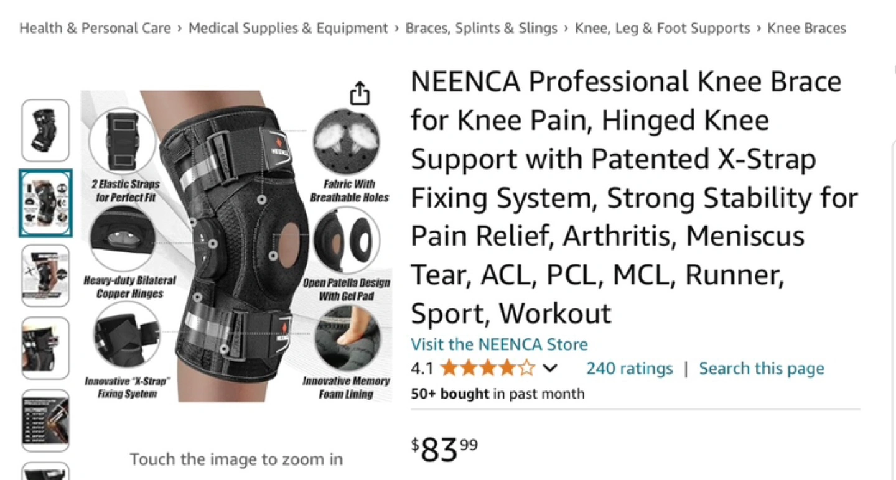The height and width of the screenshot is (480, 896).
Task: Select the fourth product thumbnail
Action: click(x=45, y=348)
